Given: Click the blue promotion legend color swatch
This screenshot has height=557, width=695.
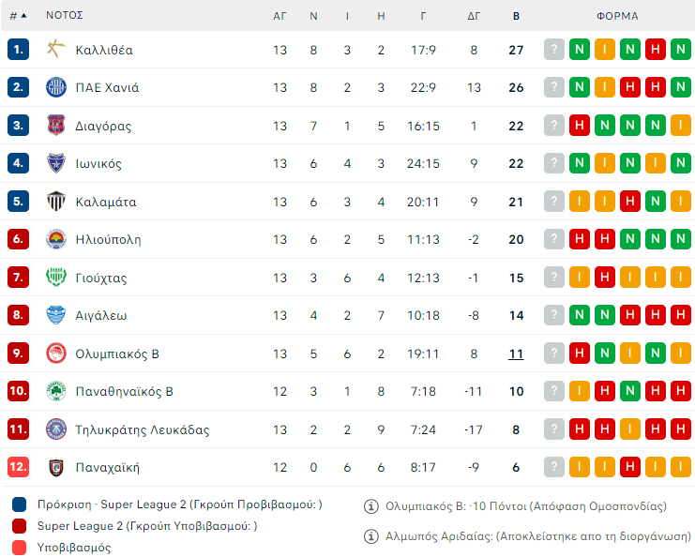Looking at the screenshot, I should (x=20, y=504).
